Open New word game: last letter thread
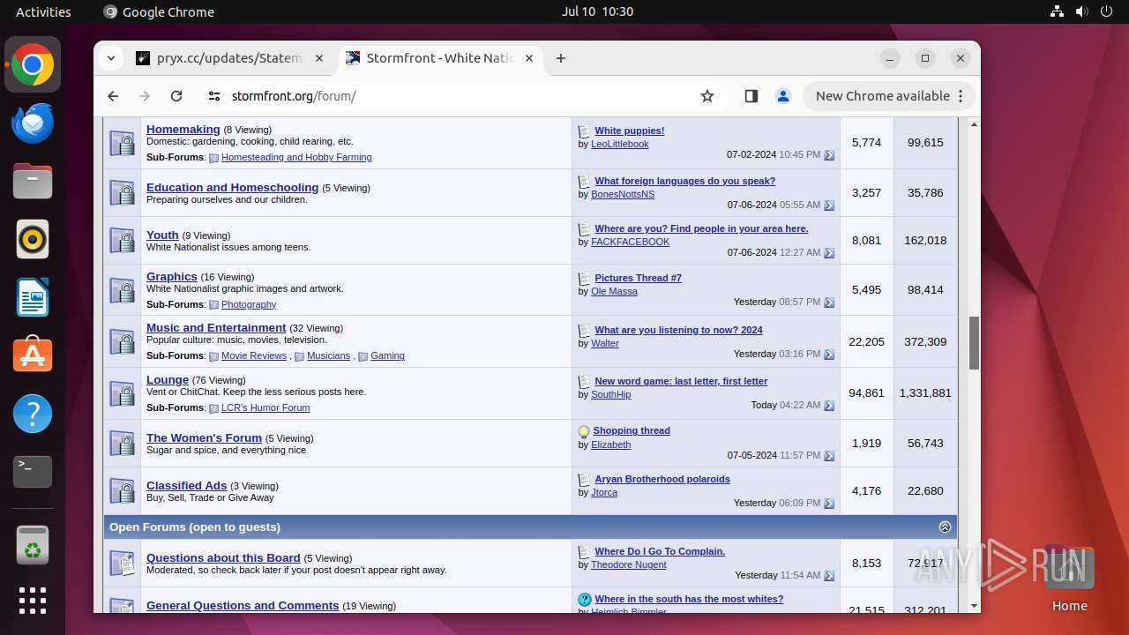This screenshot has height=635, width=1129. pyautogui.click(x=681, y=381)
